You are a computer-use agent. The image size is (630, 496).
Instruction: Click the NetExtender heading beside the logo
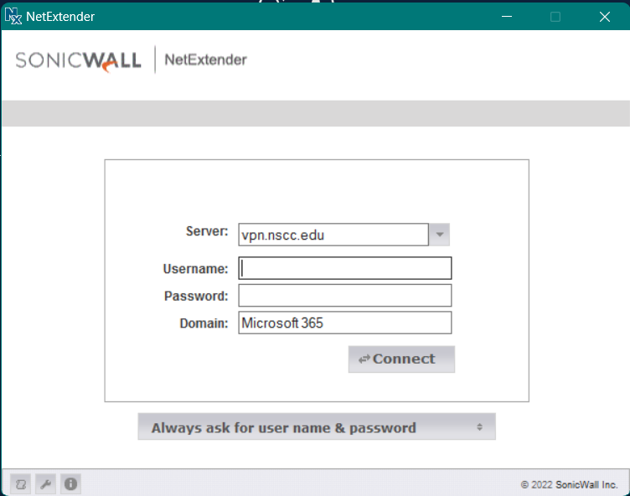[206, 59]
